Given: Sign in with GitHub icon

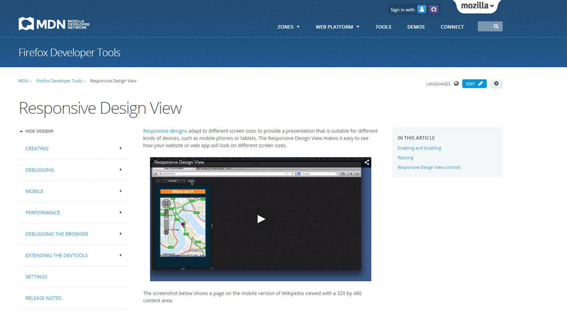Looking at the screenshot, I should (x=434, y=10).
